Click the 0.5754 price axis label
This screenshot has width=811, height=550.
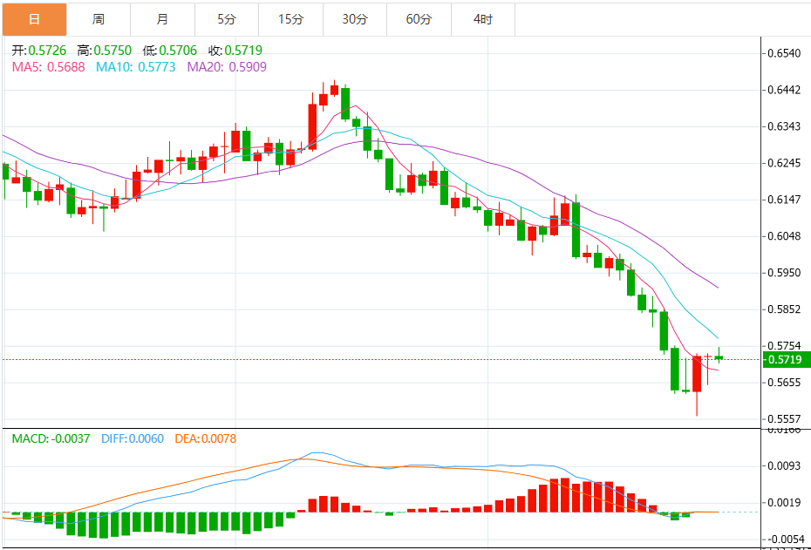(x=785, y=345)
